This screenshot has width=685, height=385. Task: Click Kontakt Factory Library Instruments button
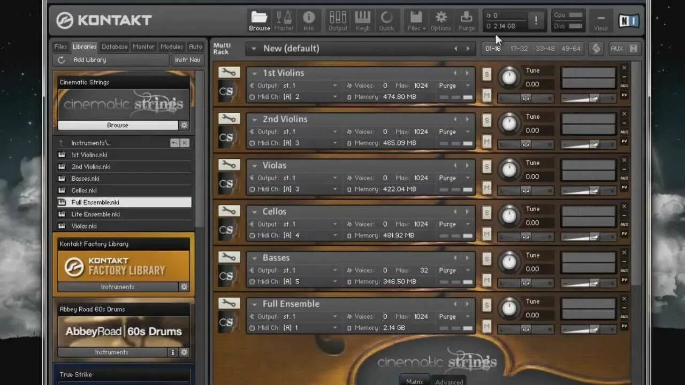point(118,287)
